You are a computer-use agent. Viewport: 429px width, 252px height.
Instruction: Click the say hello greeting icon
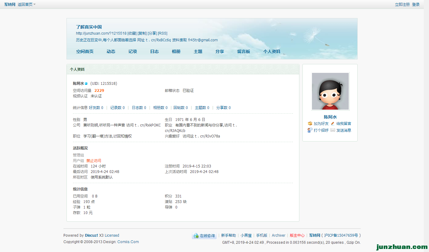310,130
